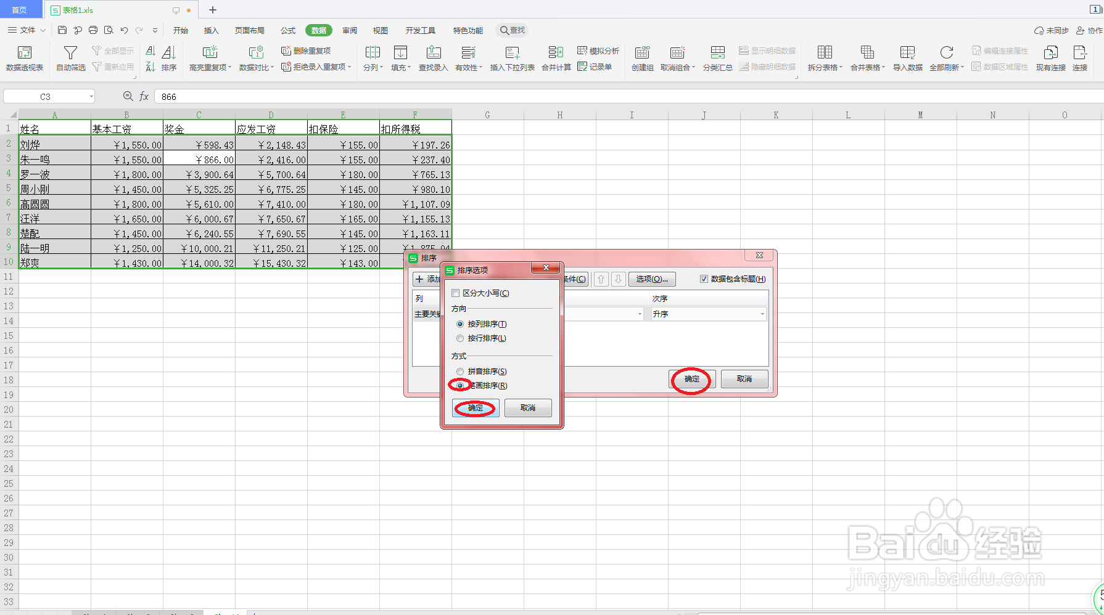Expand the Name Box dropdown arrow
Image resolution: width=1104 pixels, height=615 pixels.
[x=91, y=97]
